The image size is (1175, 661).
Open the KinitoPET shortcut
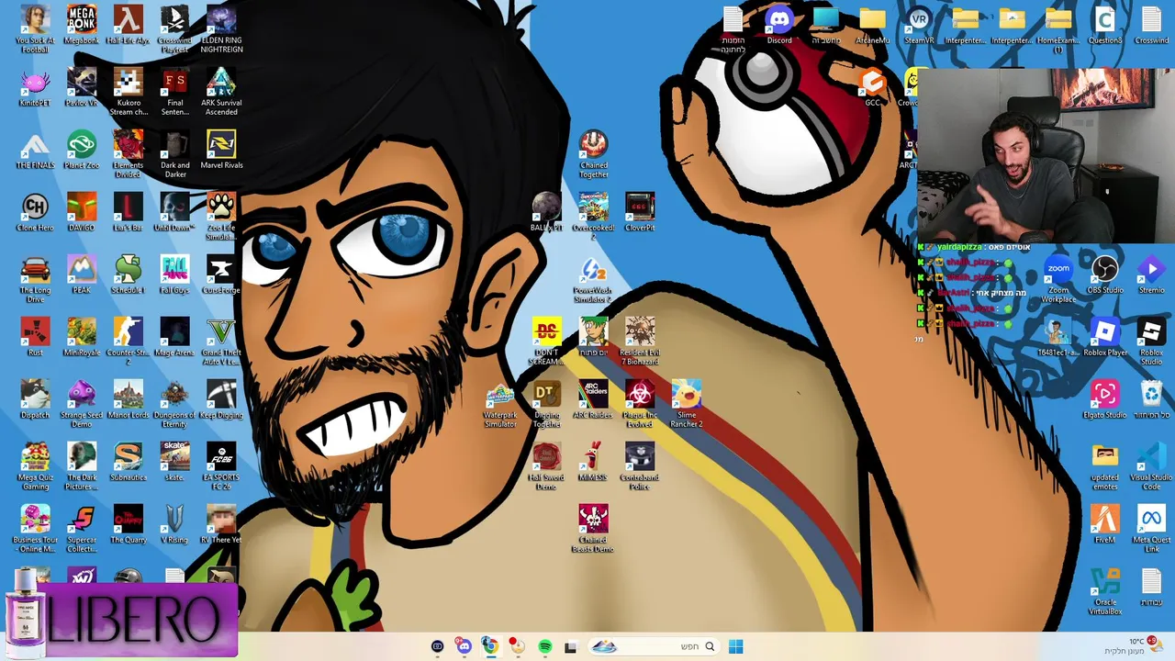(x=35, y=87)
